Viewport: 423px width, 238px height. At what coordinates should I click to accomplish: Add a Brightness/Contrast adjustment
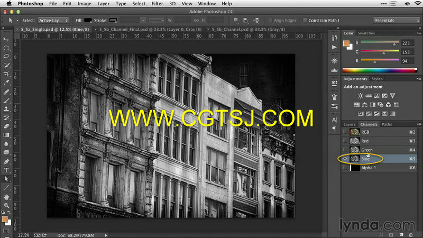click(360, 96)
